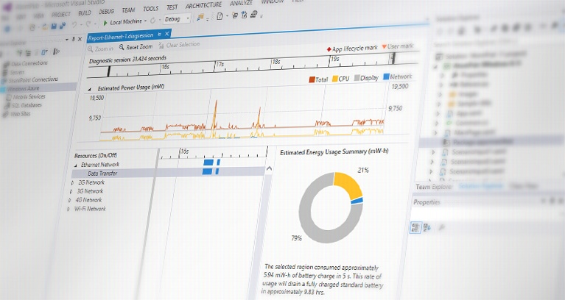Expand the 2G Network node
Screen dimensions: 565x300
pyautogui.click(x=72, y=183)
